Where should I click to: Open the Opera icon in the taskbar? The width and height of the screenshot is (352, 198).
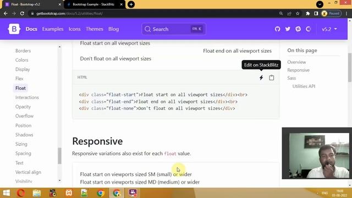pos(21,193)
